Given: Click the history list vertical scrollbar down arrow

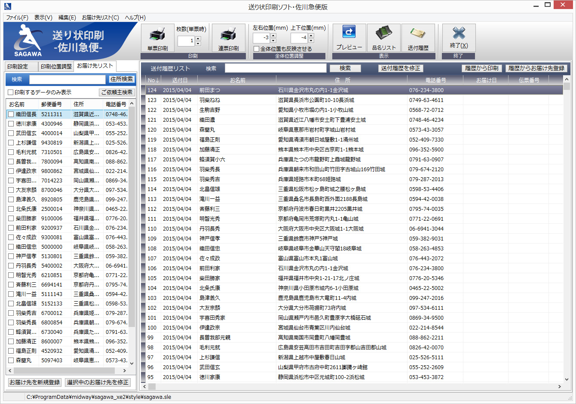Looking at the screenshot, I should (567, 379).
